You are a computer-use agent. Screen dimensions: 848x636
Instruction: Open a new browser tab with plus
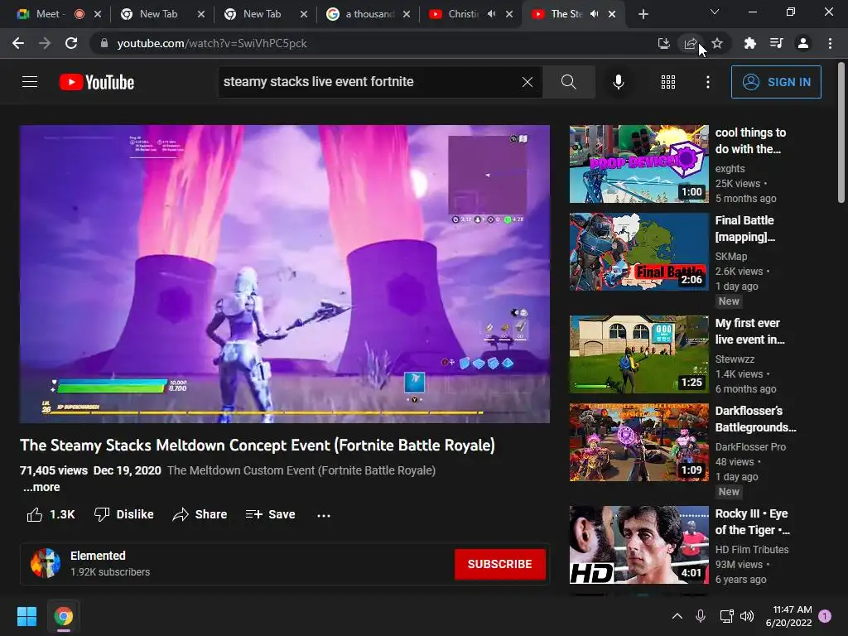643,14
